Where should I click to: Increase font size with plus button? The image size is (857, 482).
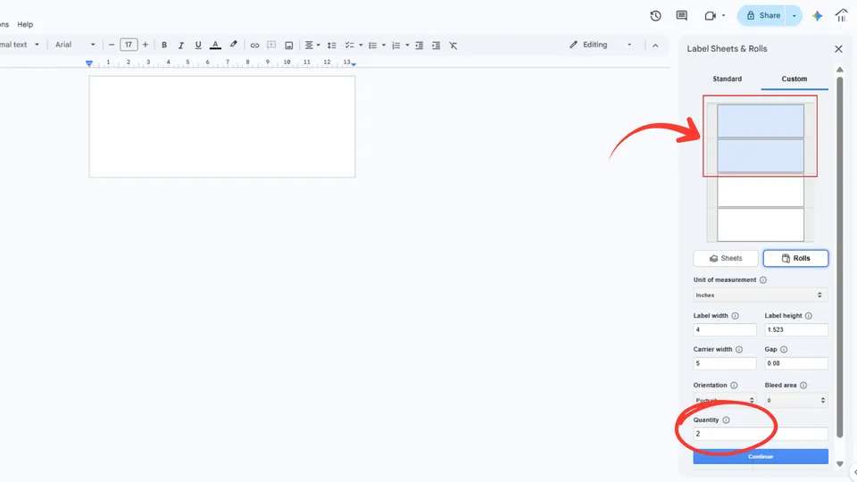[146, 45]
